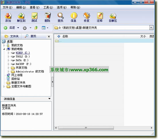The height and width of the screenshot is (139, 158).
Task: Run the 测试 (Test) archive tool
Action: pos(34,17)
